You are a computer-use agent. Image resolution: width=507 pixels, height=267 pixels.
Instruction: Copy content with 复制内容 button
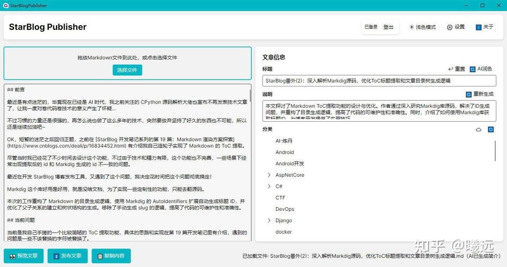111,256
